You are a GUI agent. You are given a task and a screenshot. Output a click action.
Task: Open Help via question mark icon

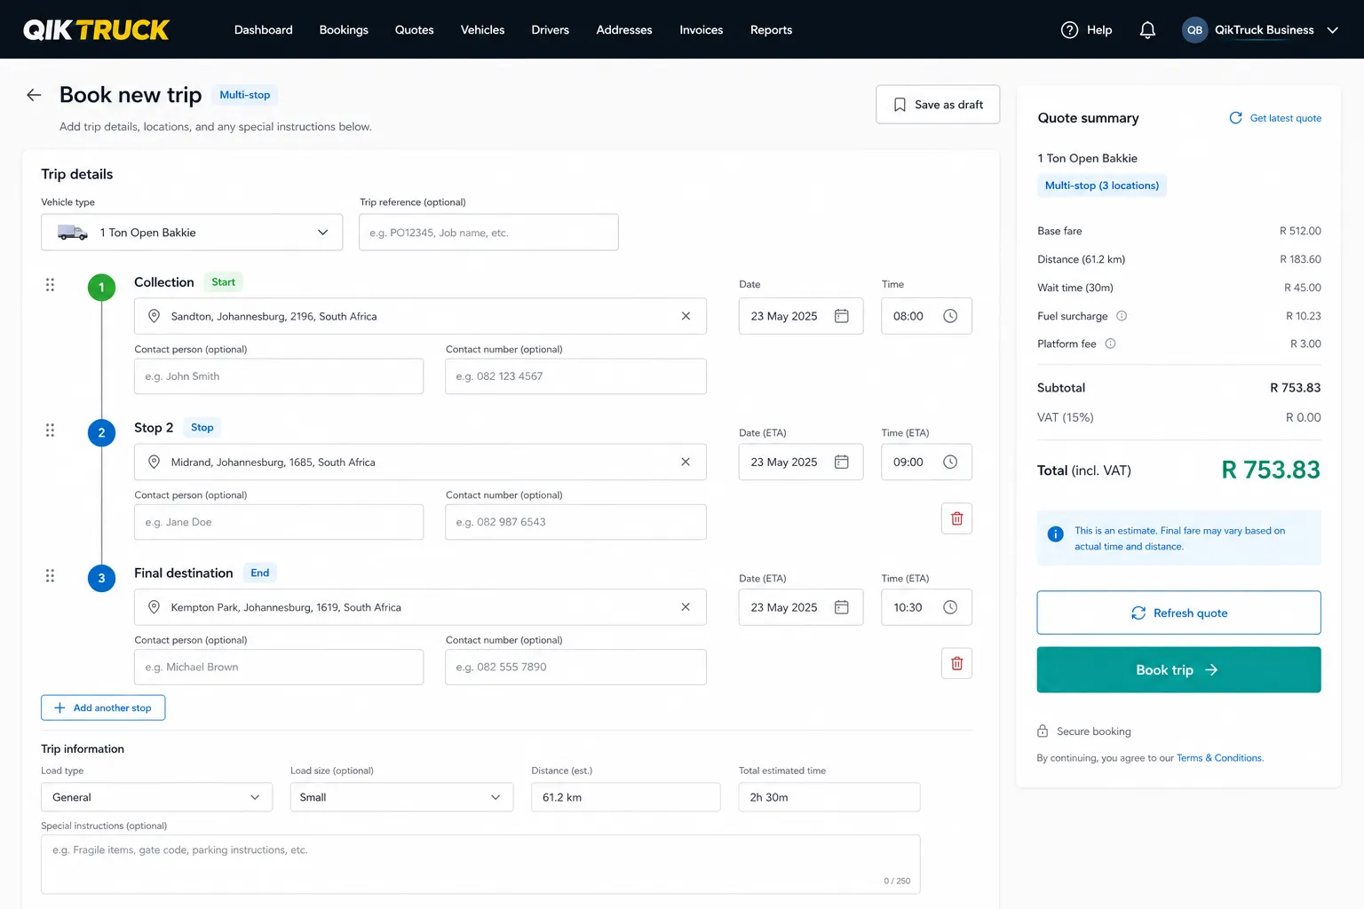coord(1069,30)
